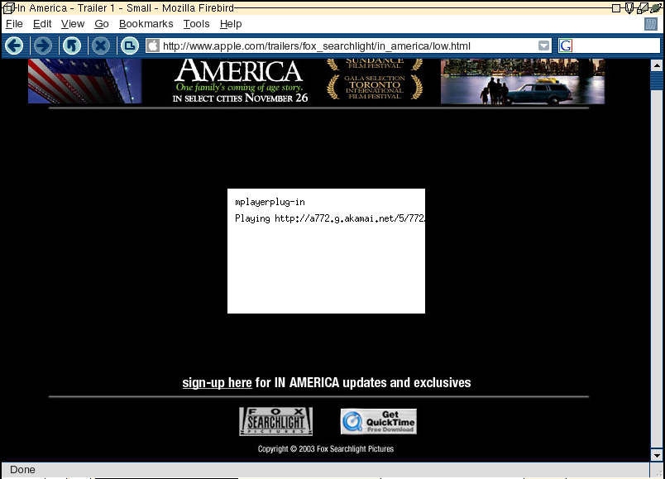Click the Toronto Film Festival laurel badge

coord(375,87)
